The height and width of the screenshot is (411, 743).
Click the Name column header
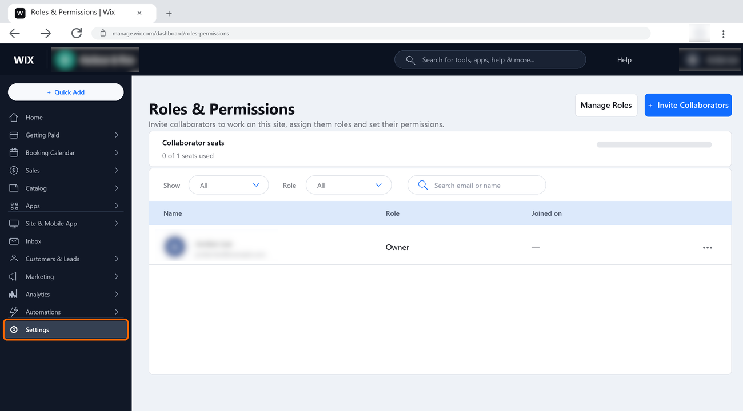[173, 213]
